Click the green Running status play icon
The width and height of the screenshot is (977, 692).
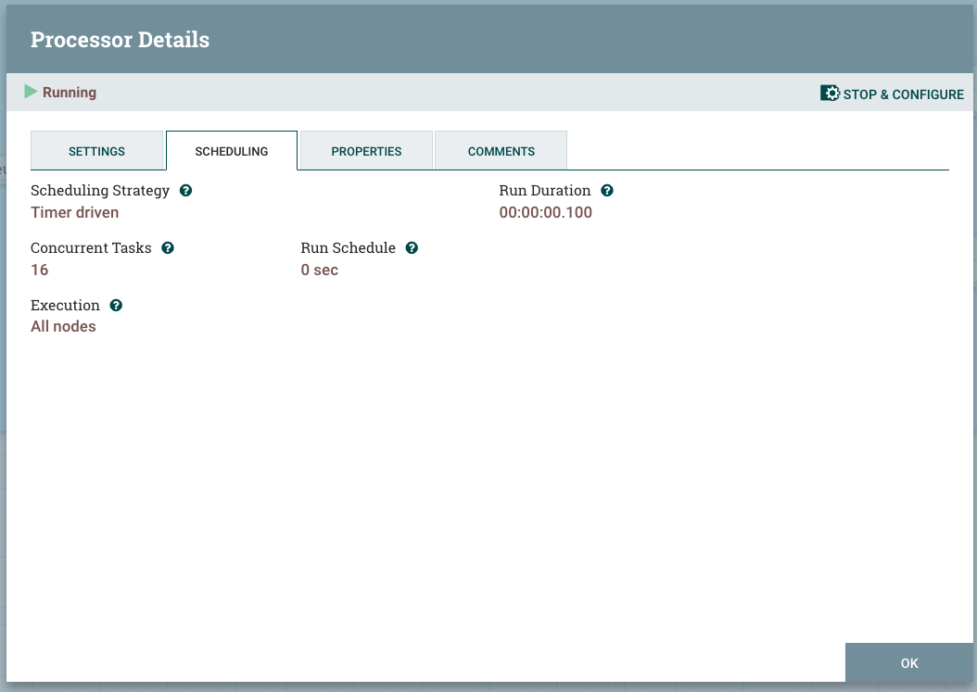pos(31,92)
